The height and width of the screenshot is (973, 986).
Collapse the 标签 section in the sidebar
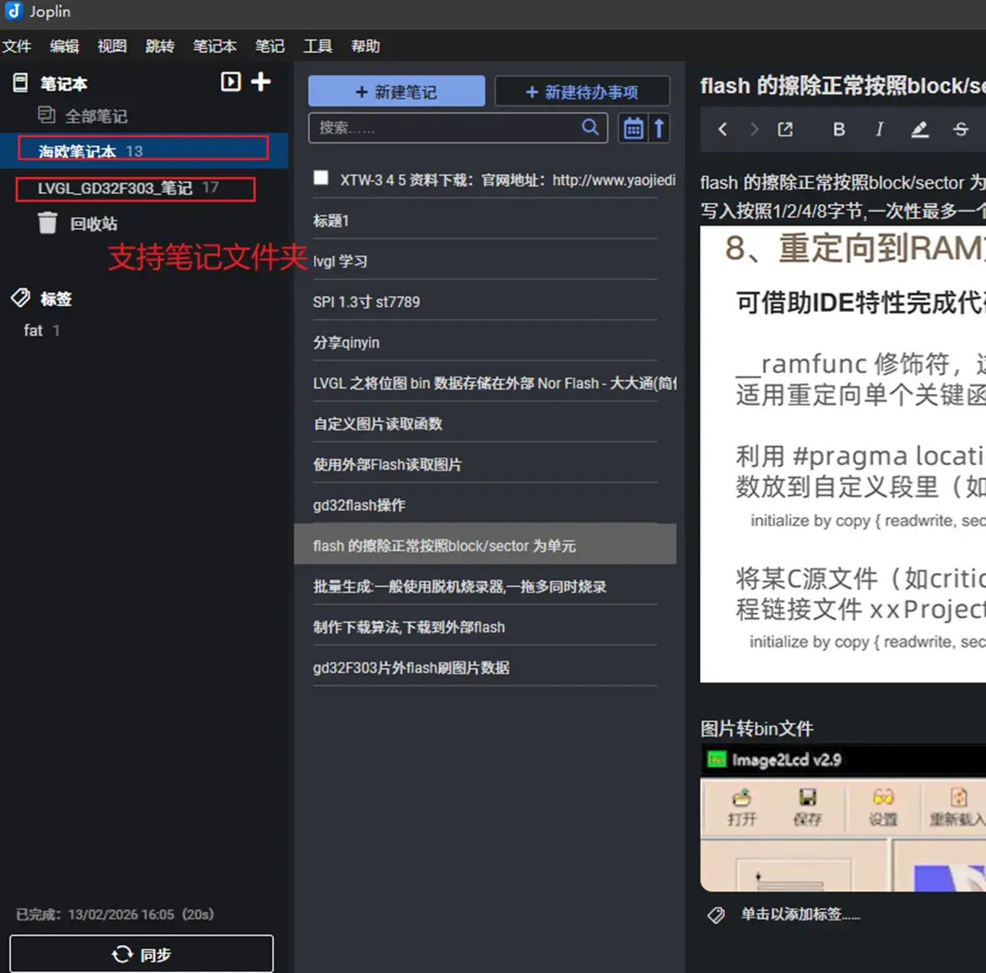click(x=56, y=298)
